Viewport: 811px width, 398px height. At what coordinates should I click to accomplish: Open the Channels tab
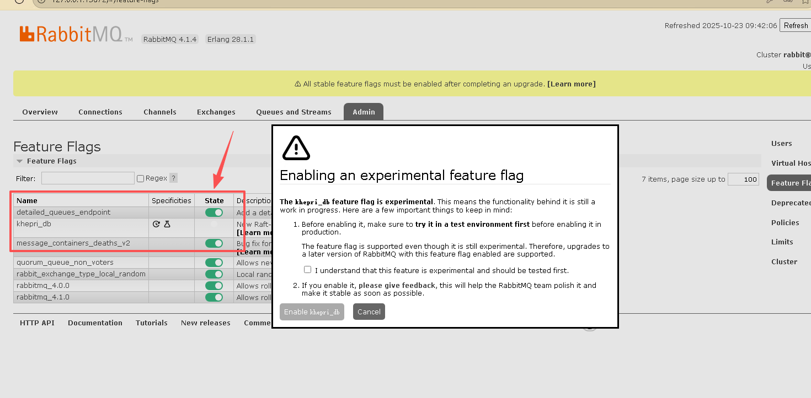tap(160, 112)
